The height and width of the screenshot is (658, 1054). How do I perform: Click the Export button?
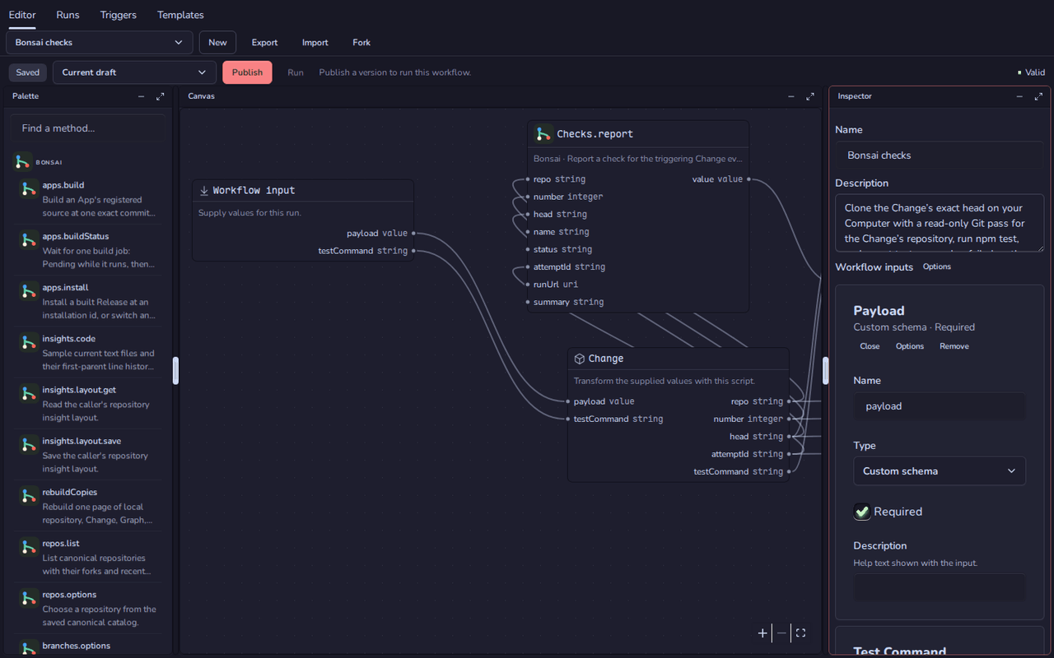click(264, 43)
